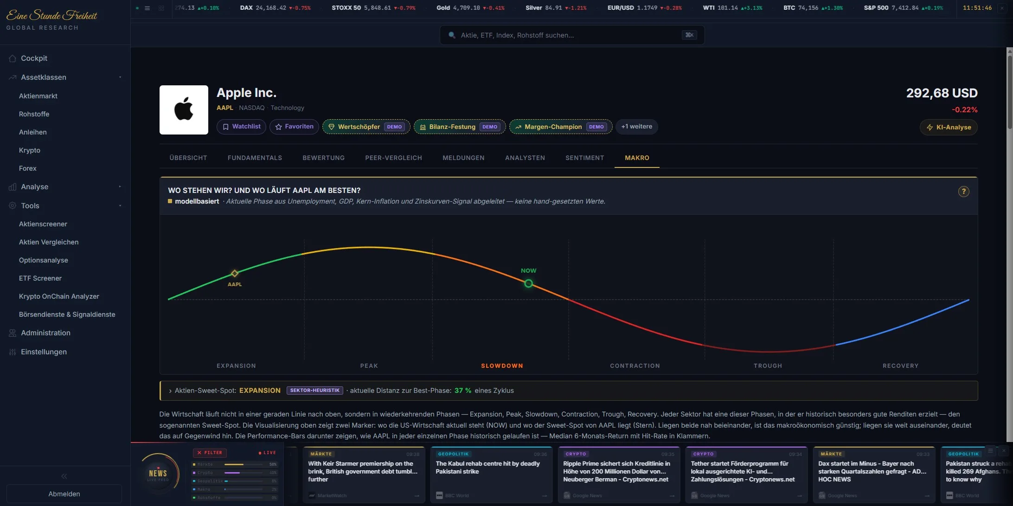The image size is (1013, 506).
Task: Open arrow on Kabul rehab centre card
Action: (x=544, y=496)
